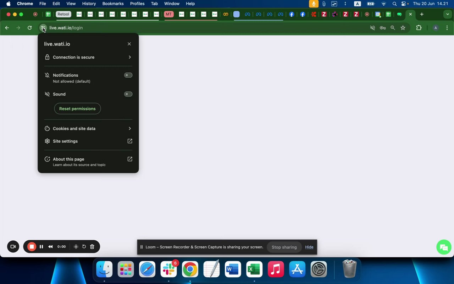This screenshot has width=454, height=284.
Task: Expand Connection is secure details
Action: tap(88, 57)
